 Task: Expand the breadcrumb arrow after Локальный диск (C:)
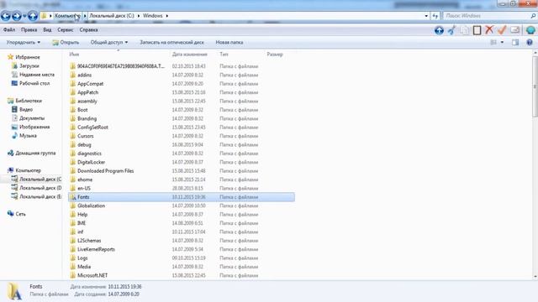(x=139, y=16)
